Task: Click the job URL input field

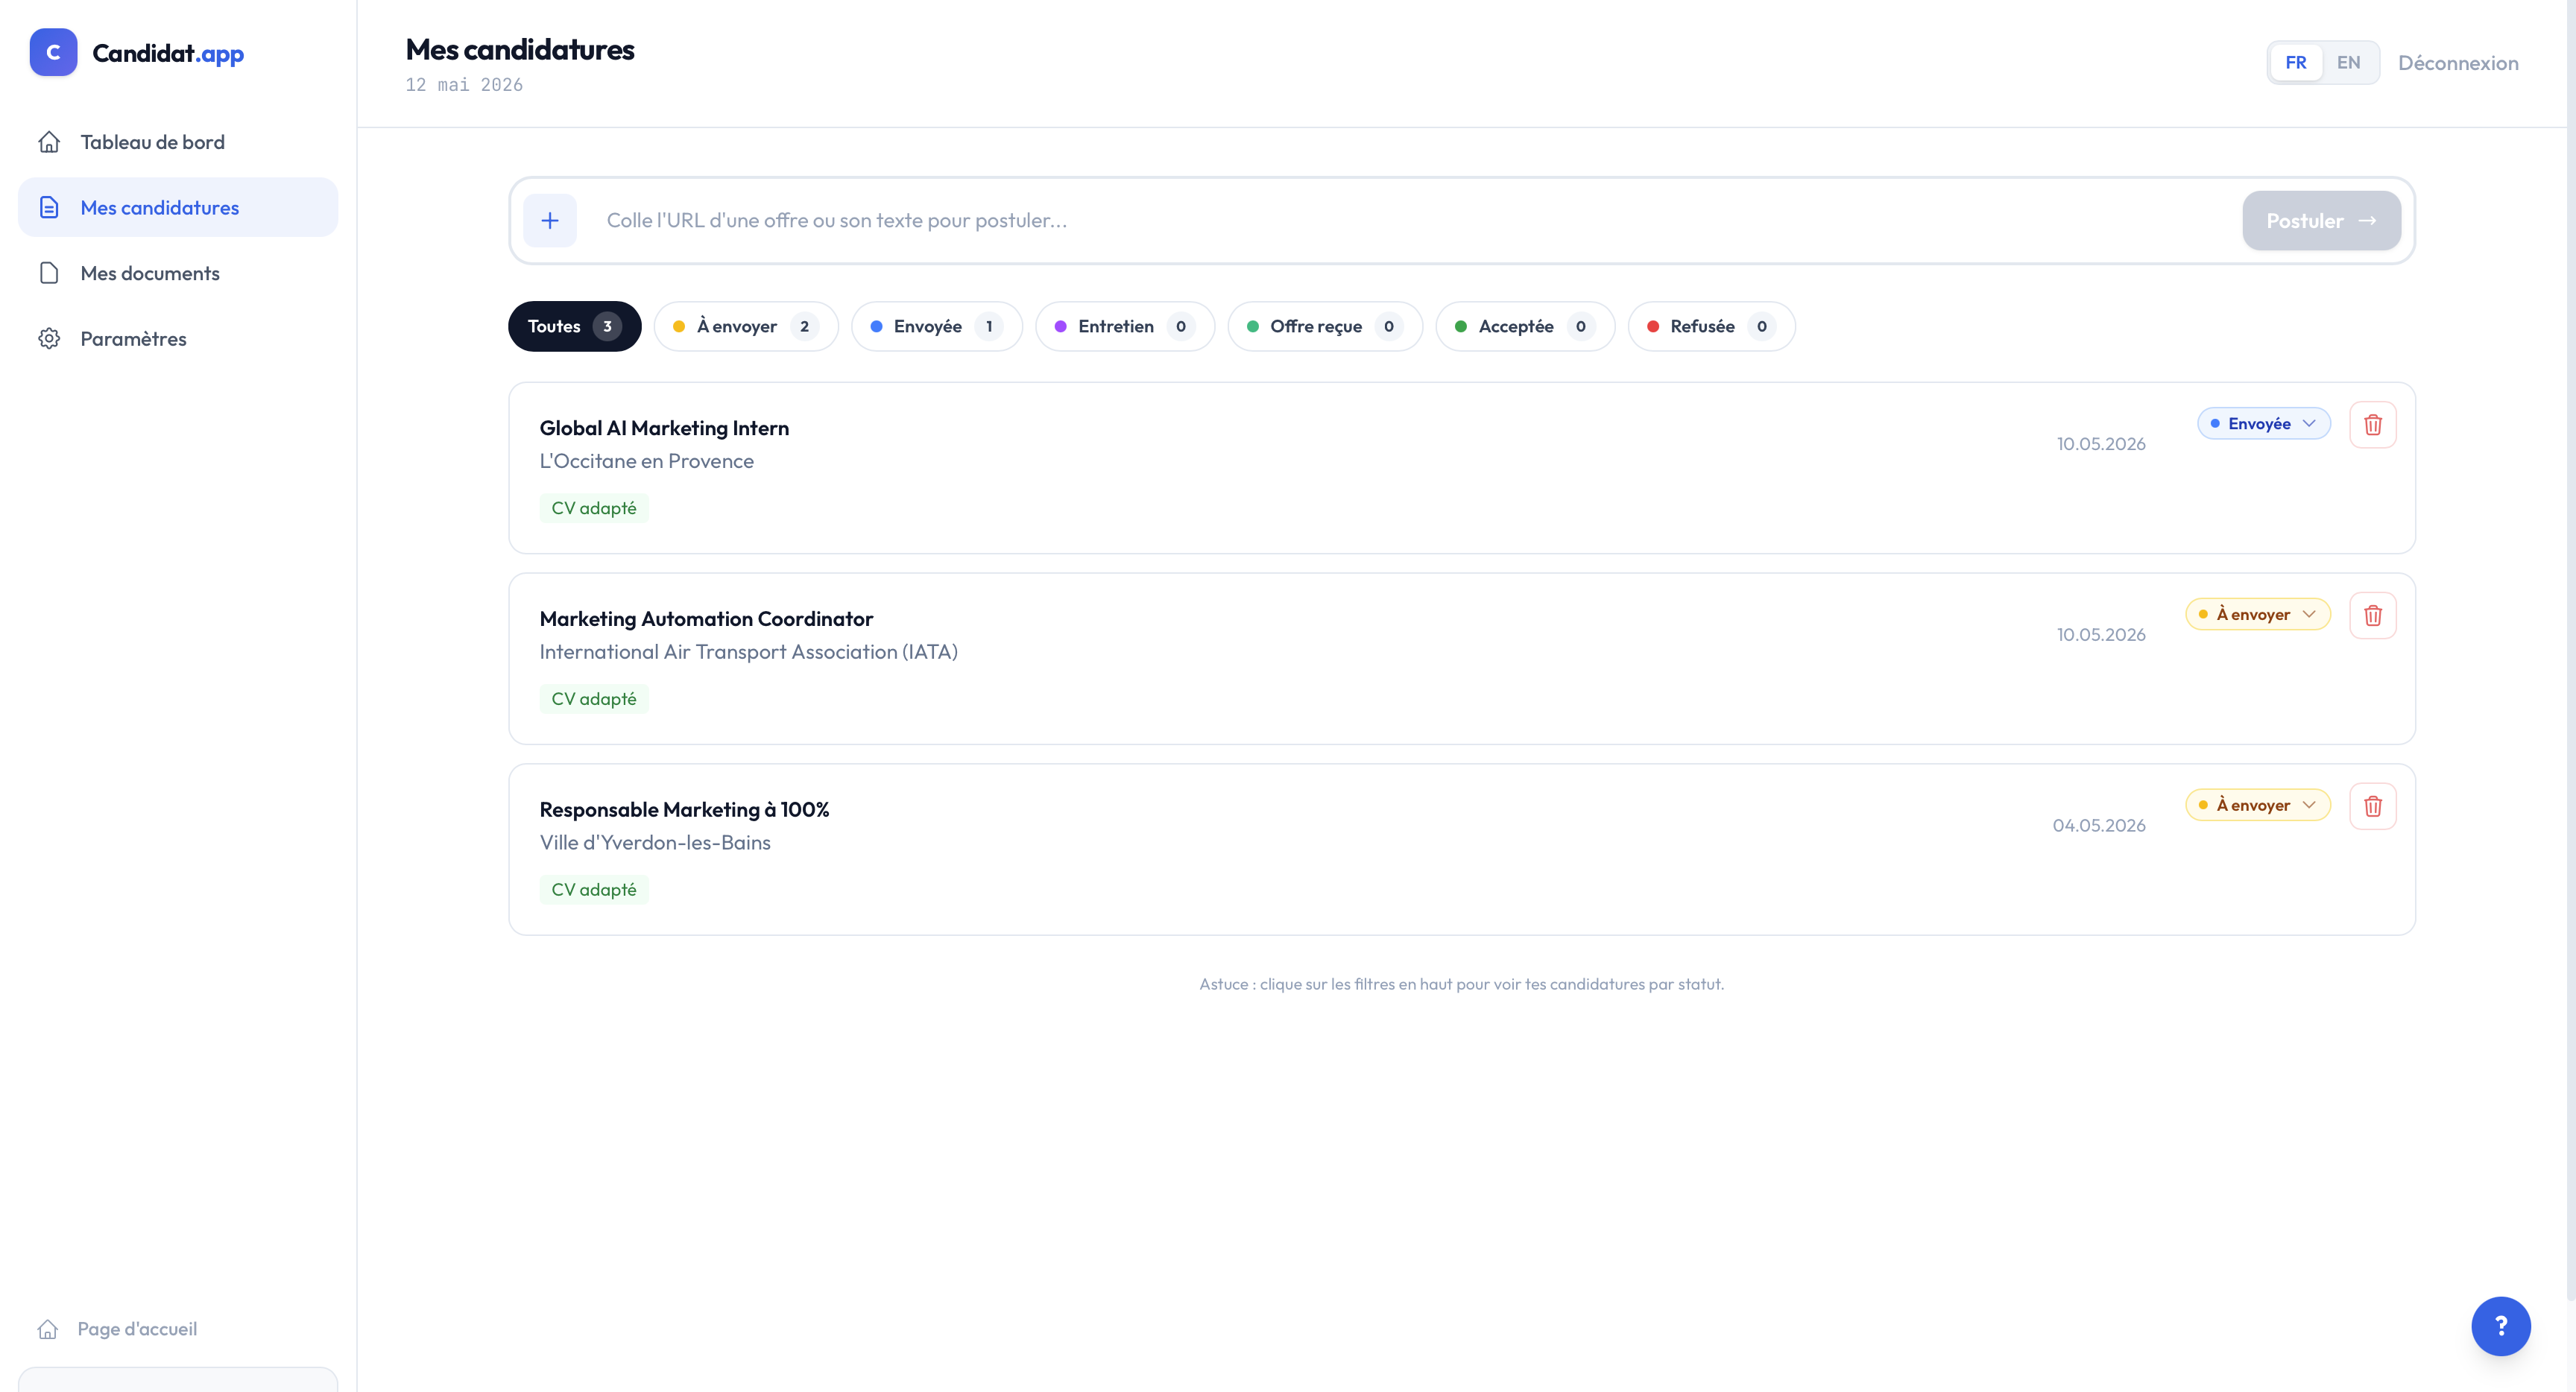Action: coord(1410,220)
